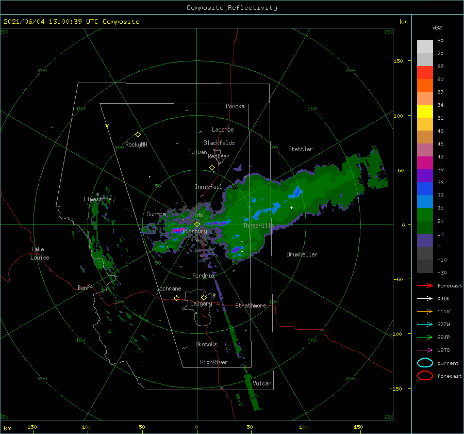
Task: Click the magenta 18TS arrow icon
Action: 425,350
